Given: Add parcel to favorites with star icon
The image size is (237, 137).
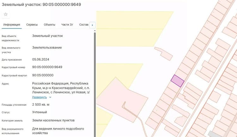Looking at the screenshot, I should [6, 14].
